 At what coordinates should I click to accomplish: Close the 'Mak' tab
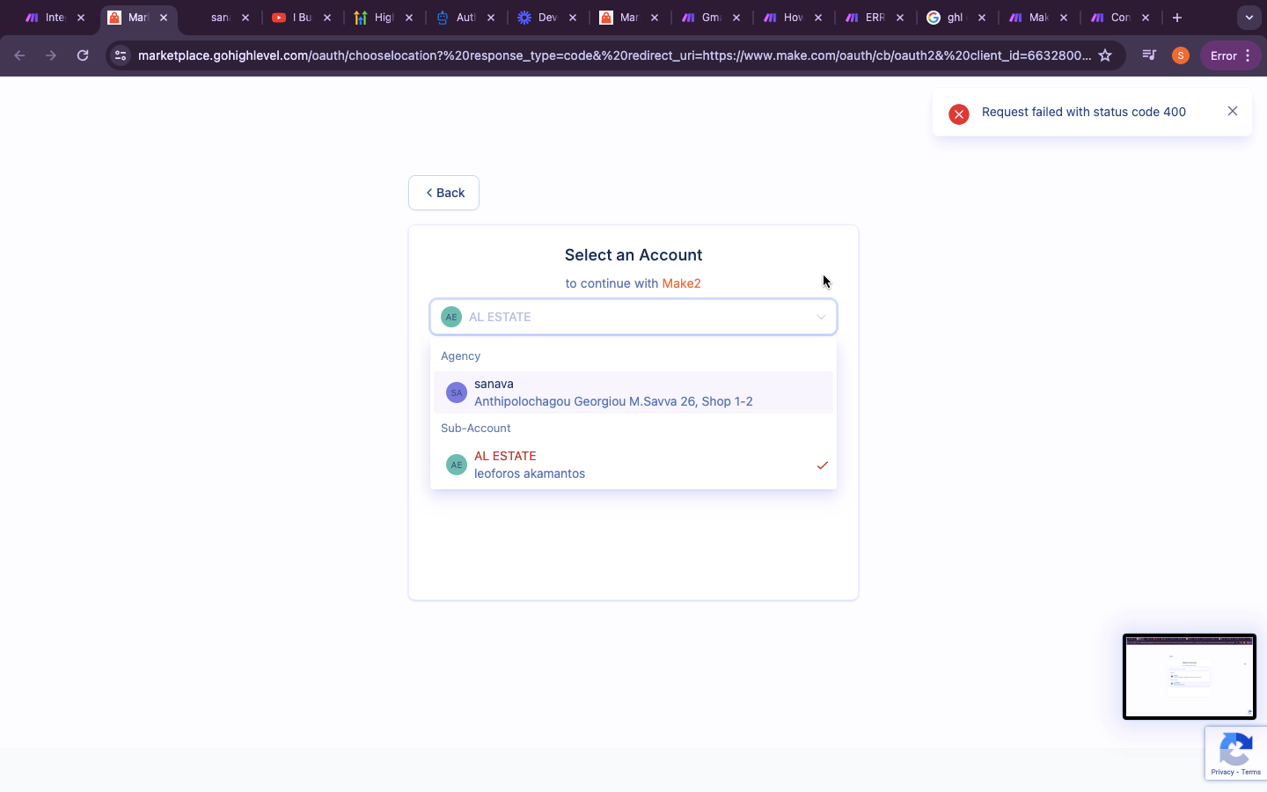click(1064, 18)
